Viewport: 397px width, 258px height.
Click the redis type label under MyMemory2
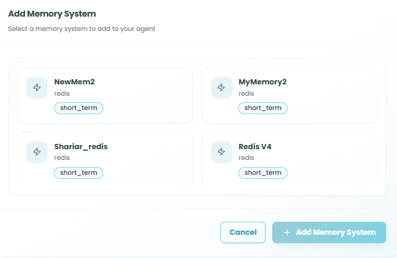point(246,94)
